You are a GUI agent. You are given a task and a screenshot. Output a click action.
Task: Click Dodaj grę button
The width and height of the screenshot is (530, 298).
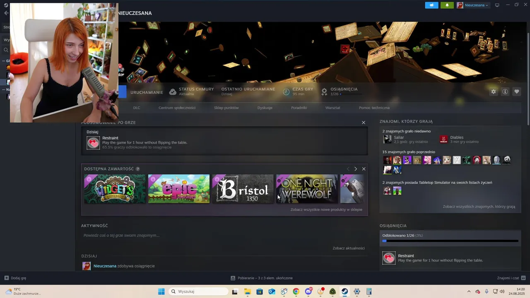click(x=15, y=278)
